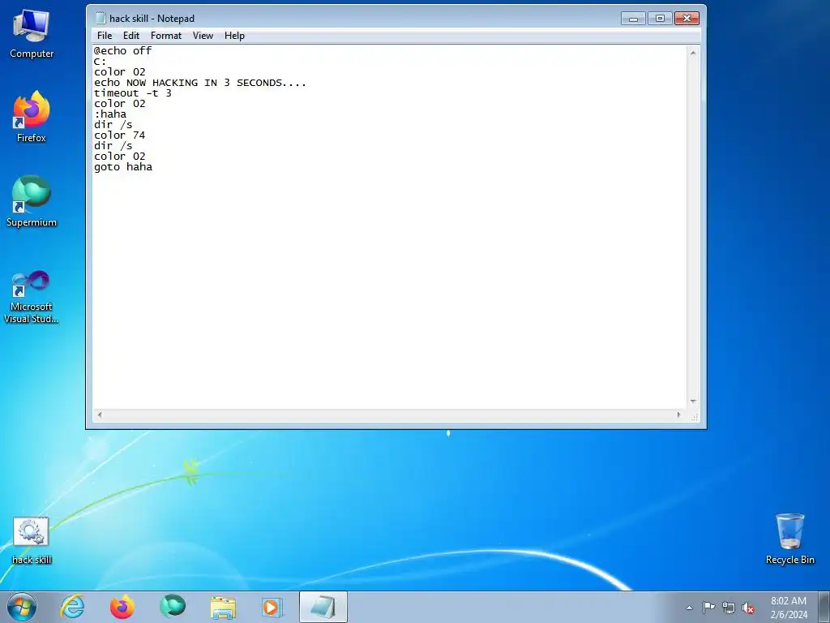Open the View menu in Notepad
The height and width of the screenshot is (623, 830).
[x=203, y=36]
